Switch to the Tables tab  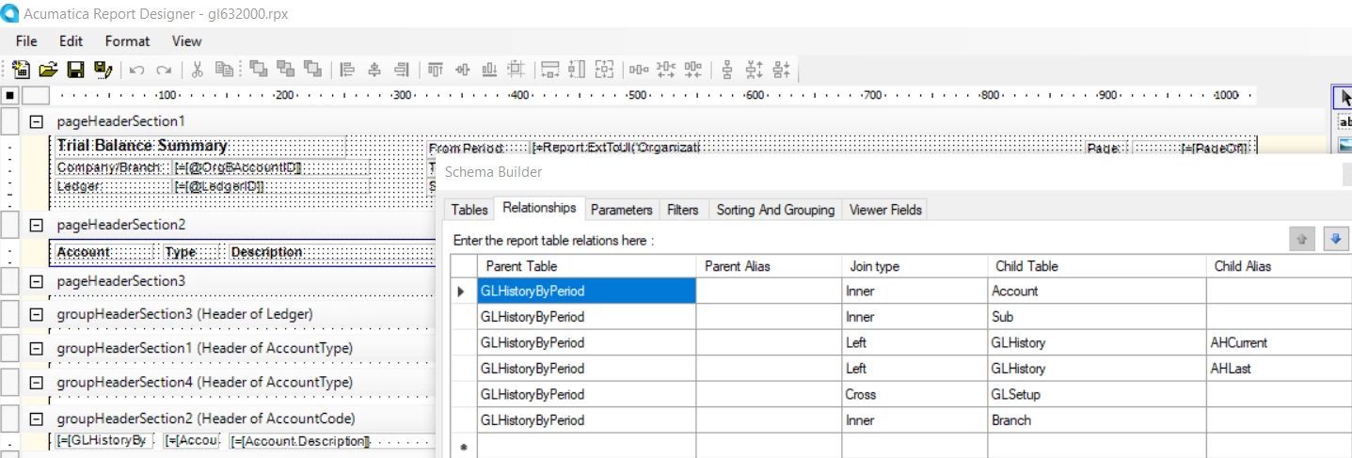469,210
